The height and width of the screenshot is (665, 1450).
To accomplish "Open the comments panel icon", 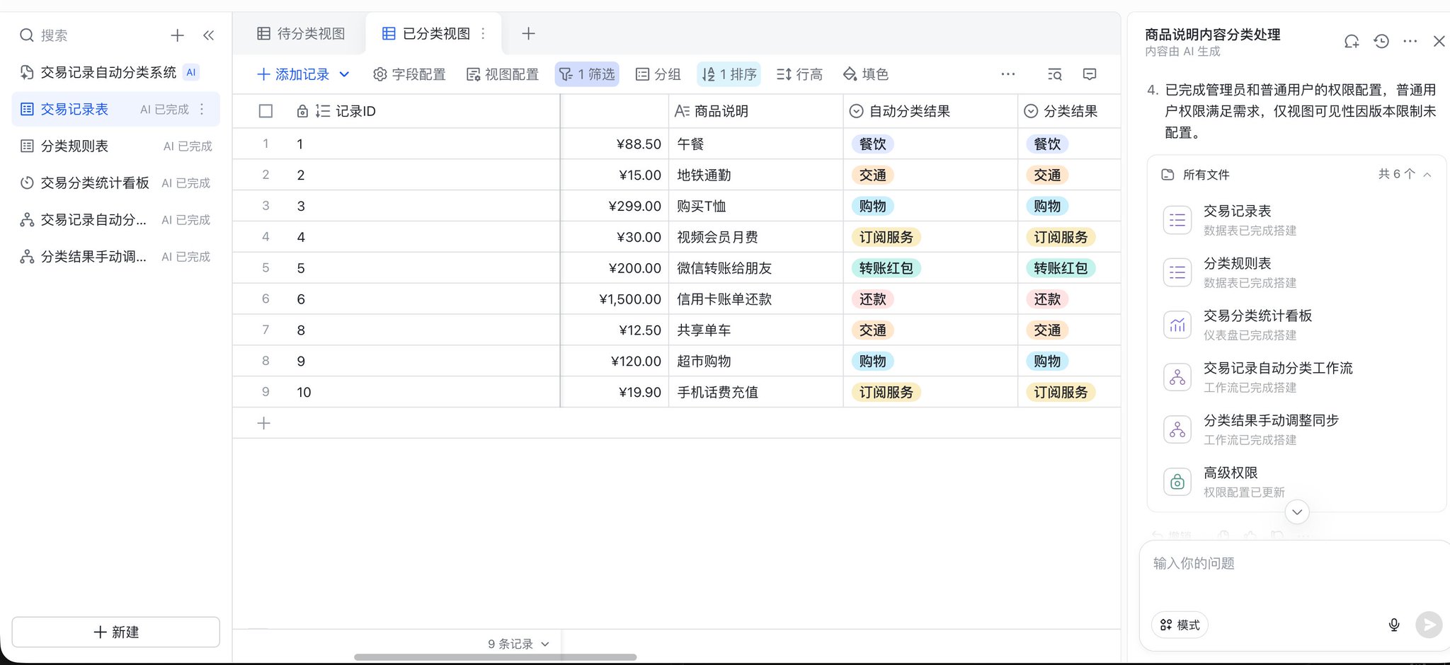I will tap(1090, 74).
